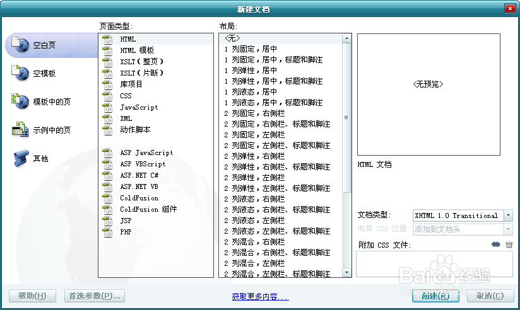520x310 pixels.
Task: Click the ASP VBScript file icon
Action: pos(107,164)
